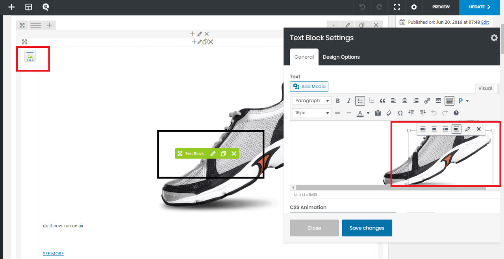
Task: Click the Add new element plus icon
Action: pyautogui.click(x=11, y=7)
